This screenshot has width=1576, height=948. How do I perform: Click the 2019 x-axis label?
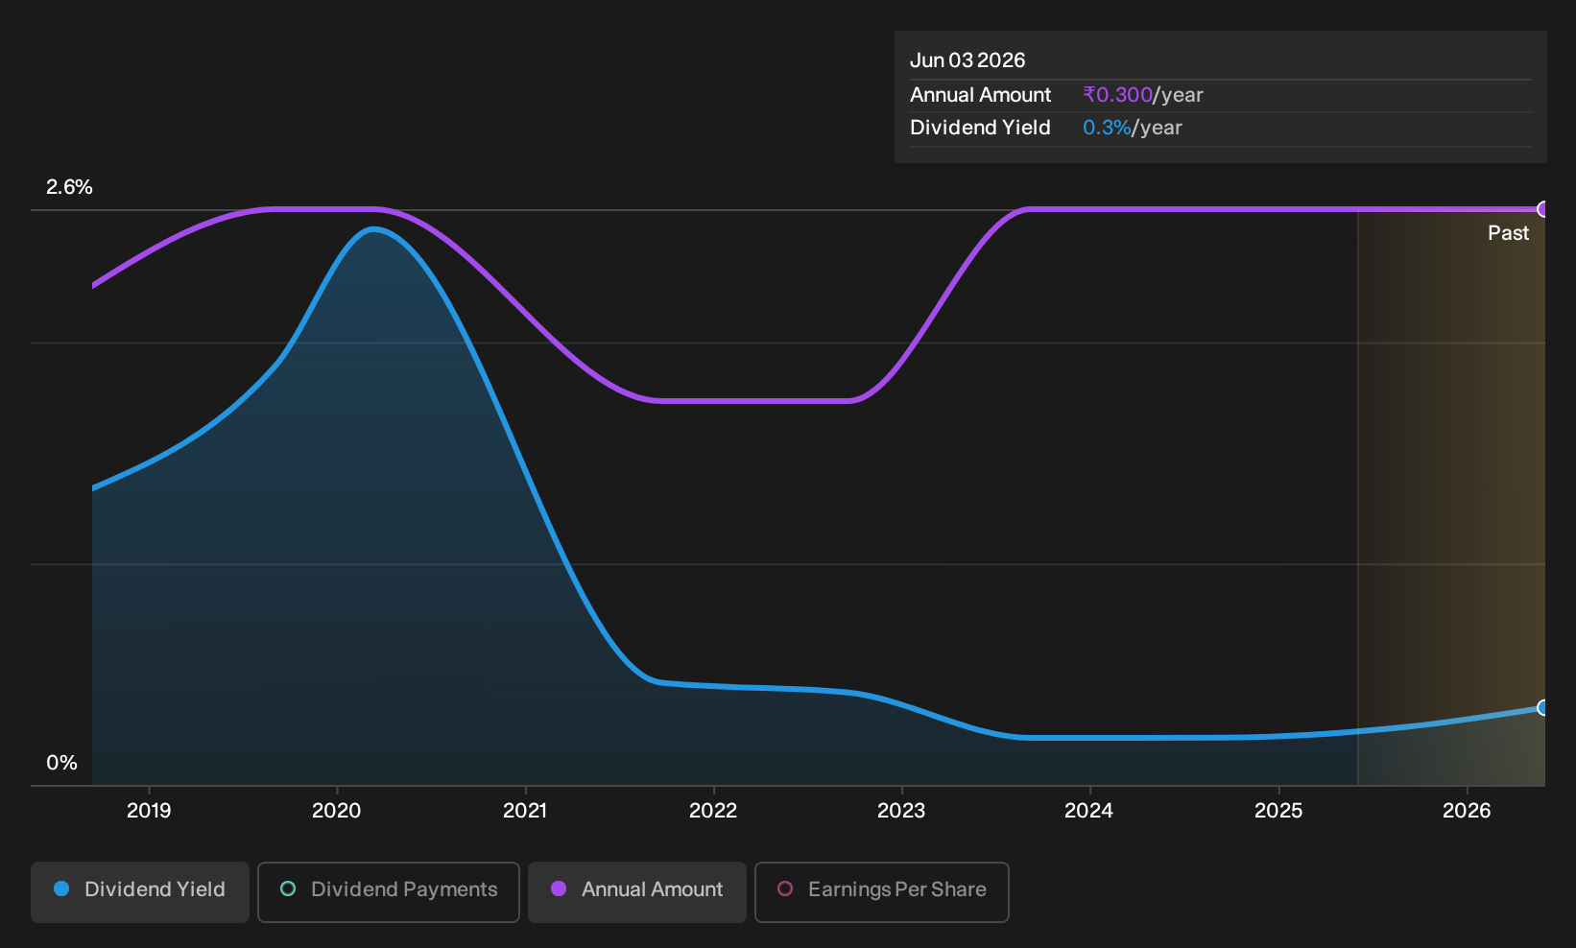(x=149, y=811)
